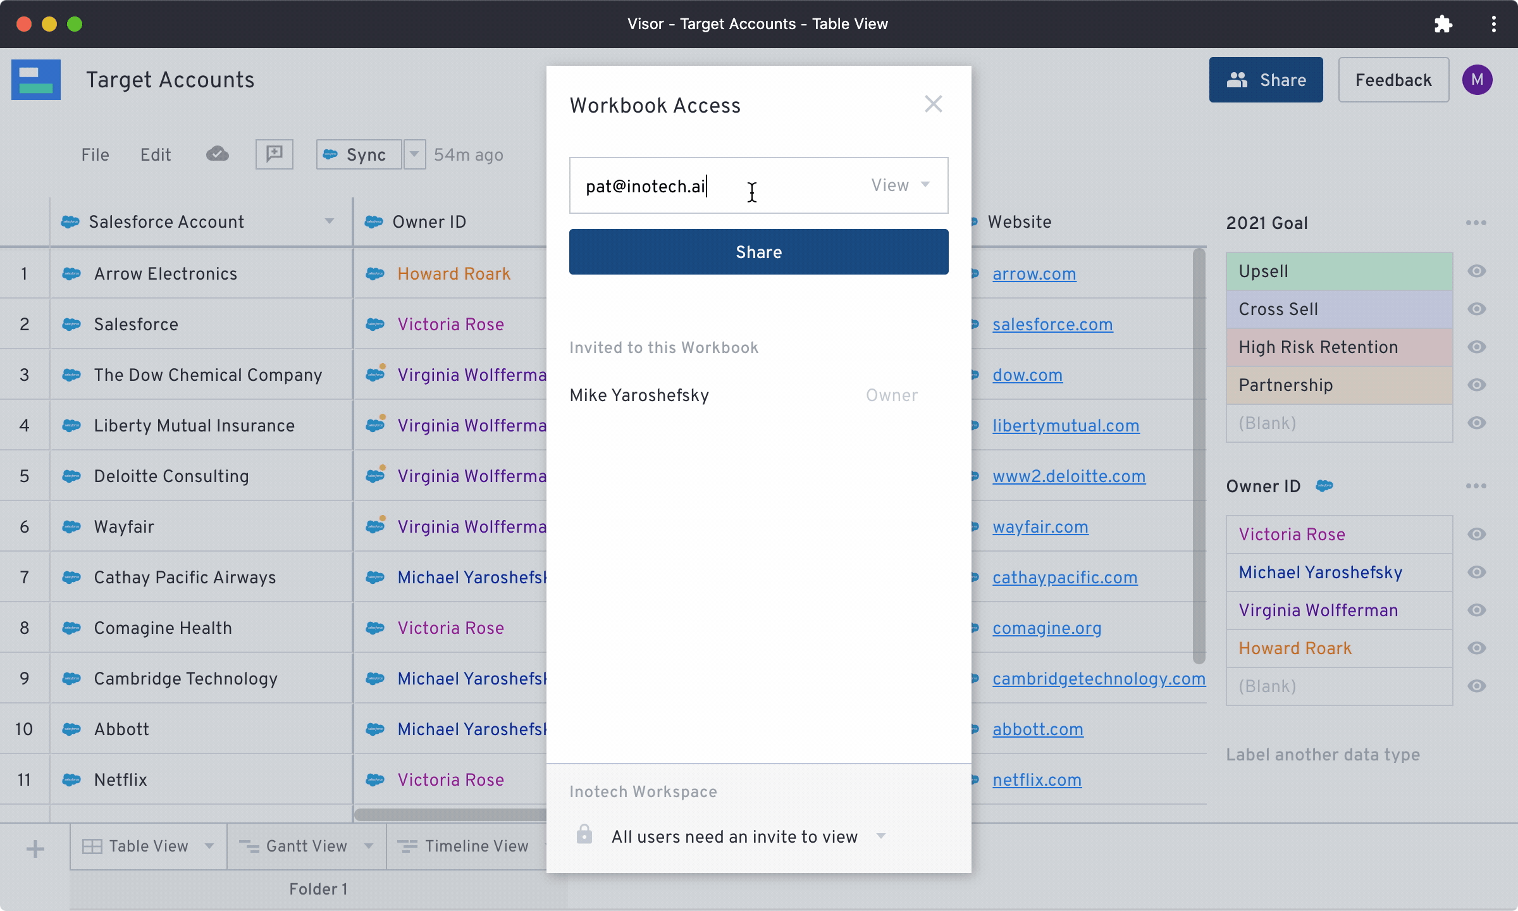Click the blue Share button in dialog
The width and height of the screenshot is (1518, 911).
click(758, 252)
